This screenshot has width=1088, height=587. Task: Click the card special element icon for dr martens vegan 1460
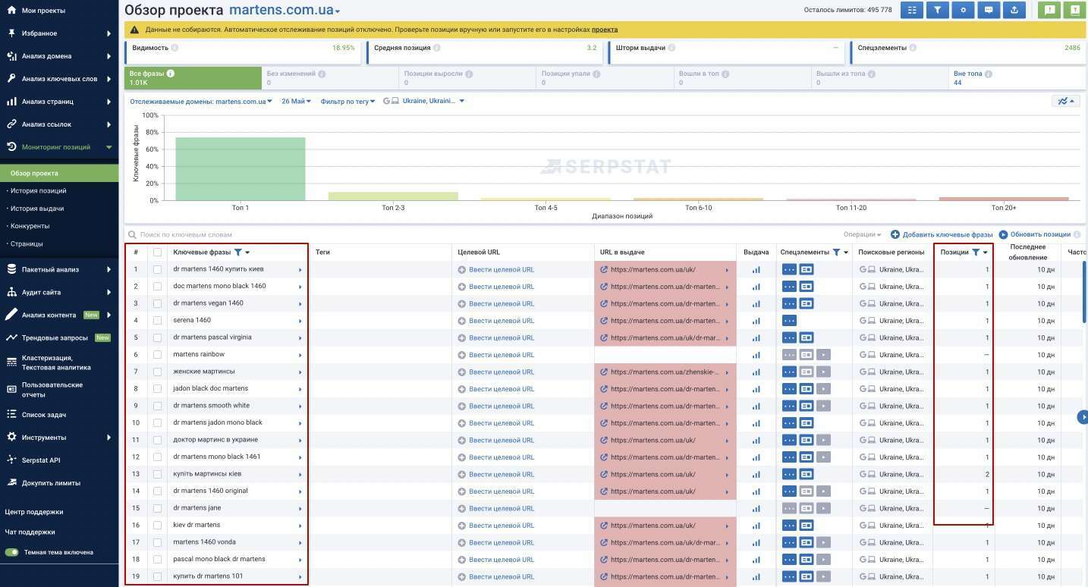pos(807,303)
